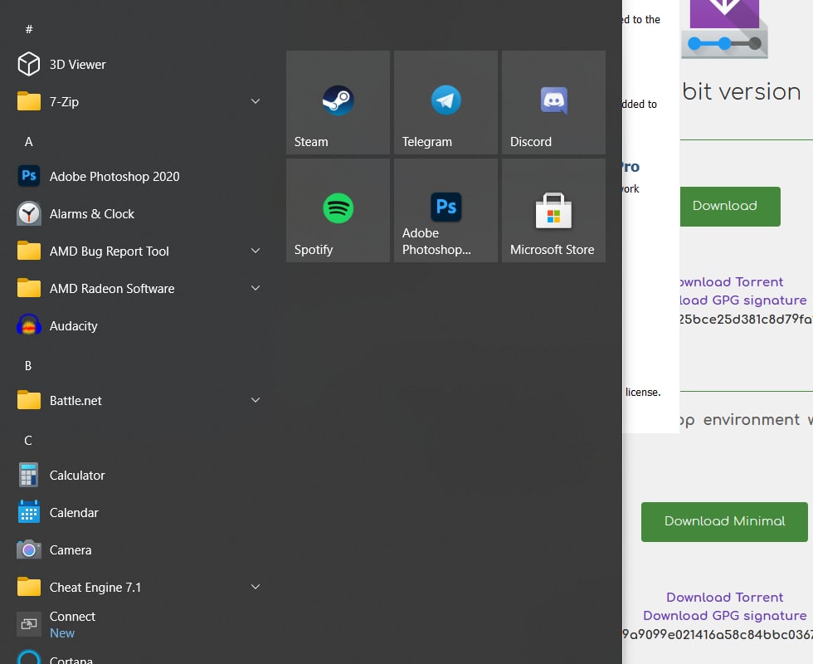Click the Calendar label text
The width and height of the screenshot is (813, 664).
click(x=74, y=513)
